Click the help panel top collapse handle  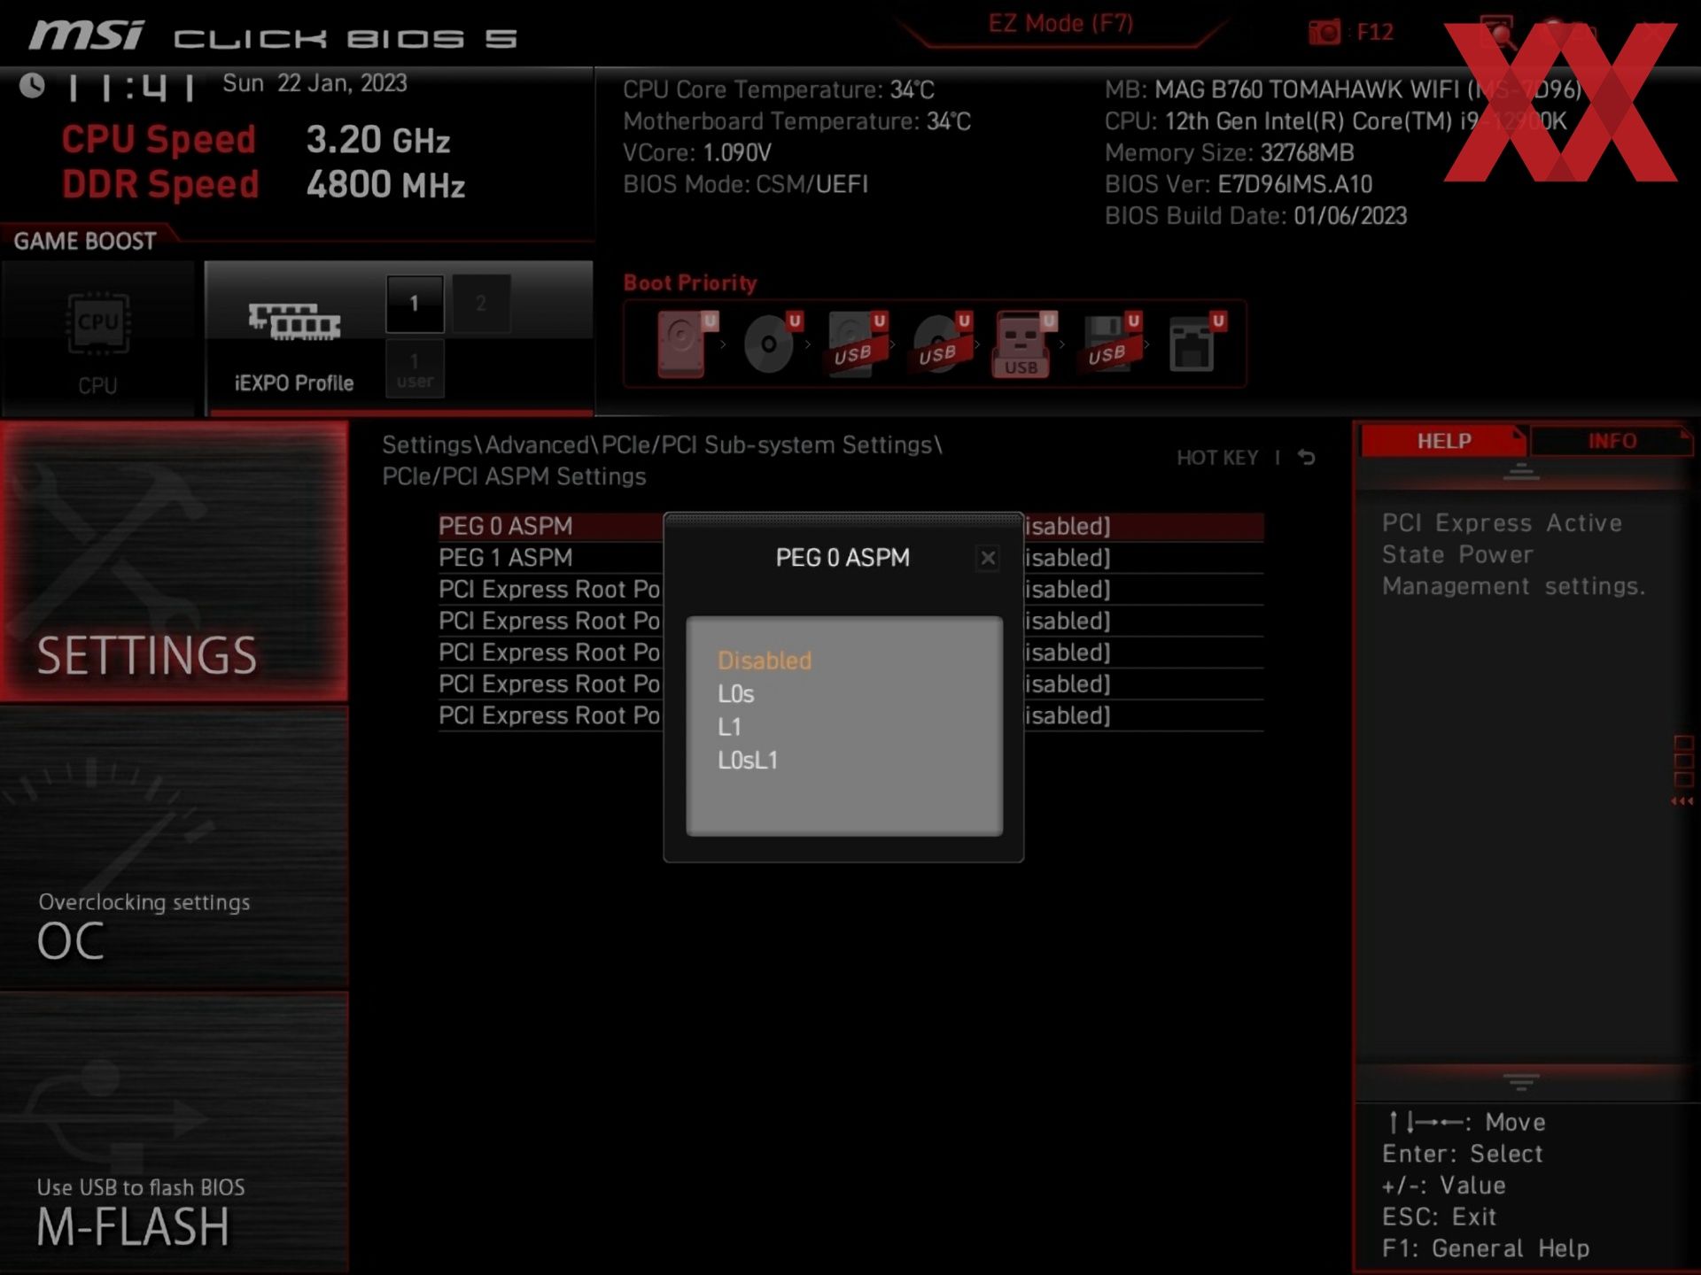(1521, 472)
